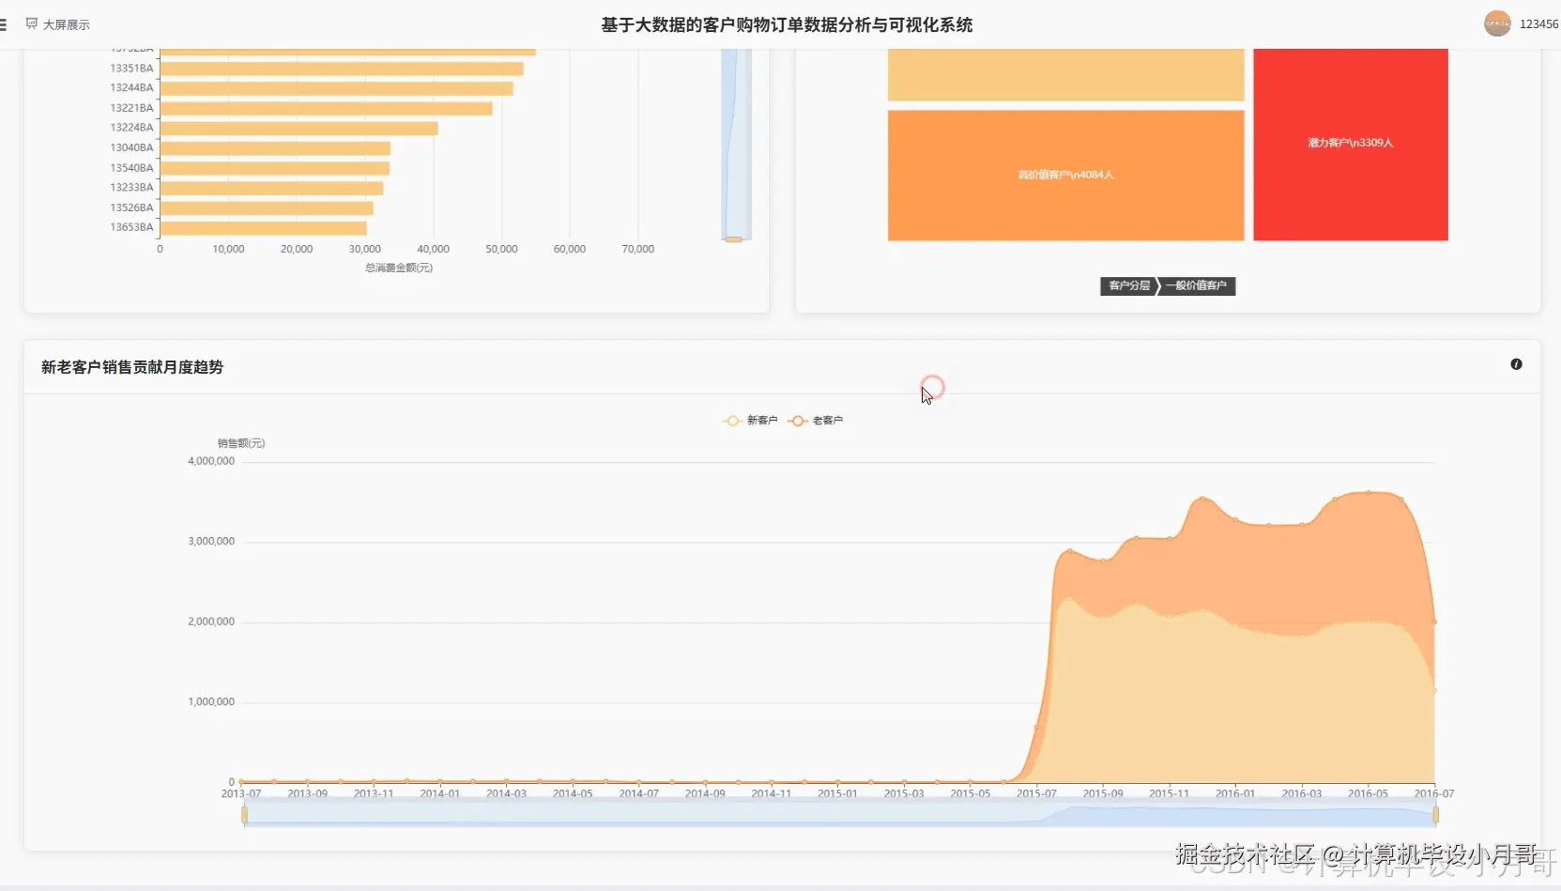1561x891 pixels.
Task: Click the 2016-05 x-axis label
Action: coord(1368,794)
